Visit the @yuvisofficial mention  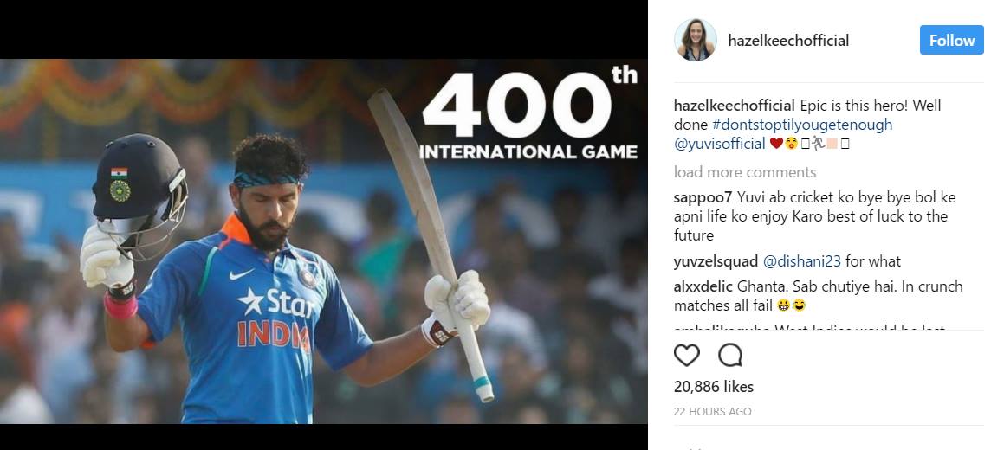coord(720,144)
